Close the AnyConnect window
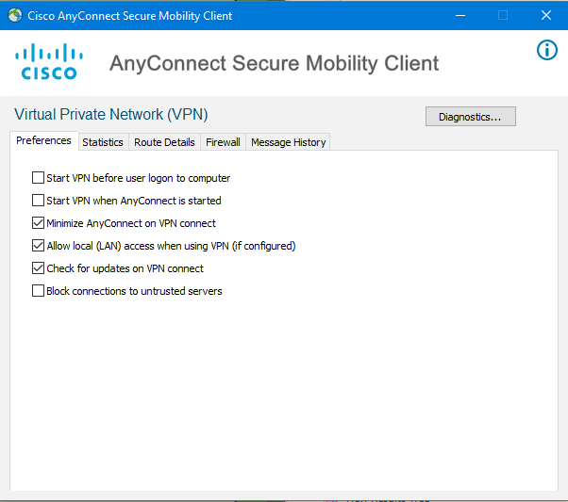Screen dimensions: 568x502 pyautogui.click(x=546, y=15)
